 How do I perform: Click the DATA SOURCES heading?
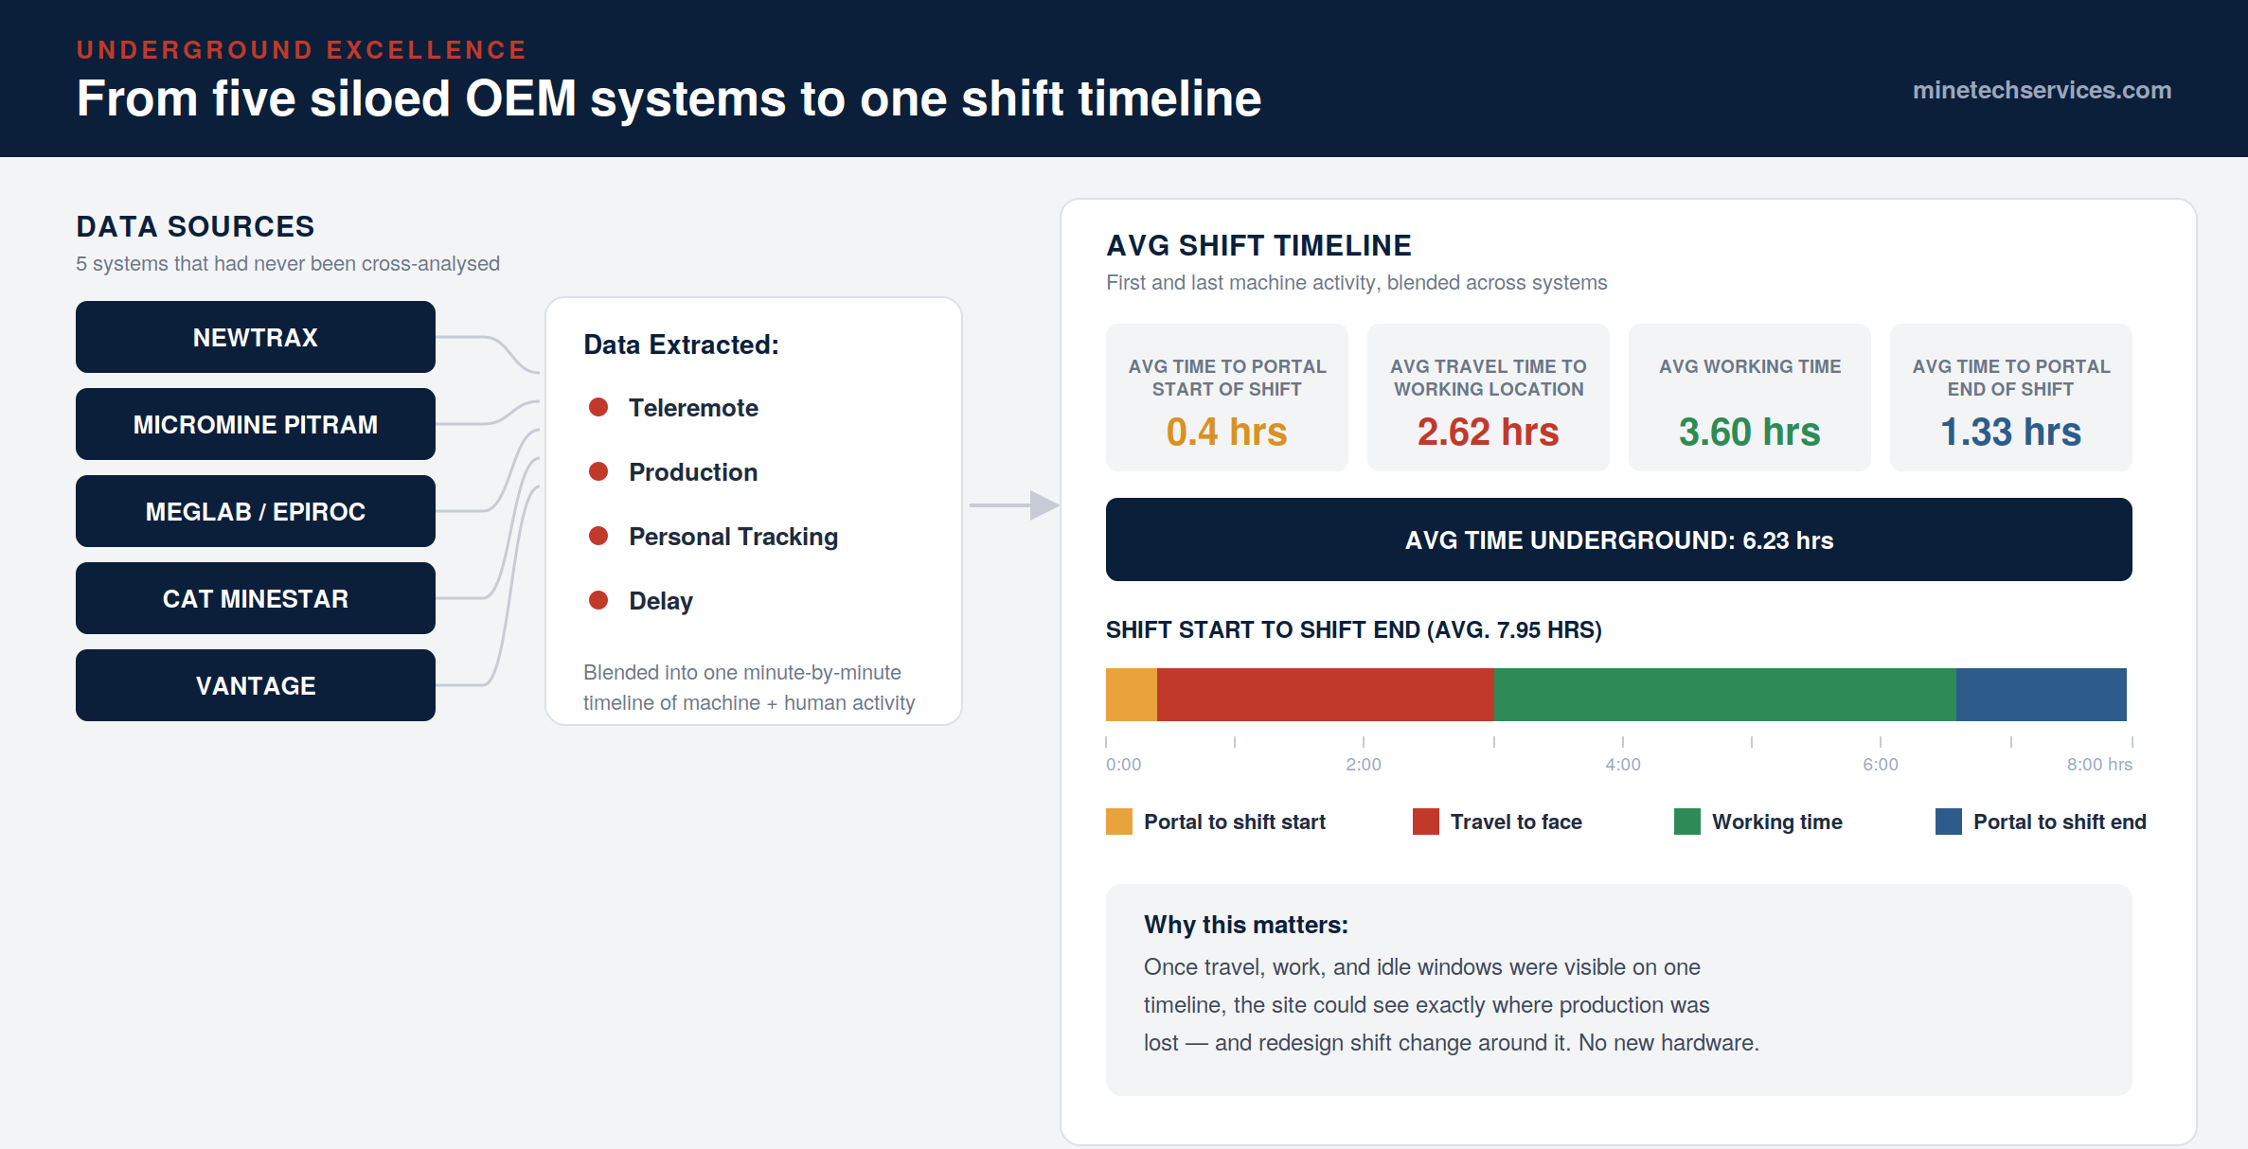tap(195, 226)
